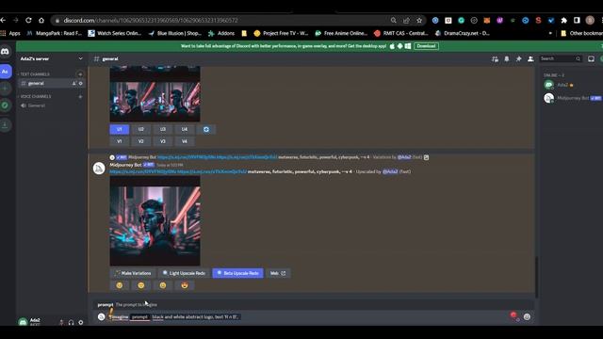603x339 pixels.
Task: Open the Threads icon in channel header
Action: point(495,58)
